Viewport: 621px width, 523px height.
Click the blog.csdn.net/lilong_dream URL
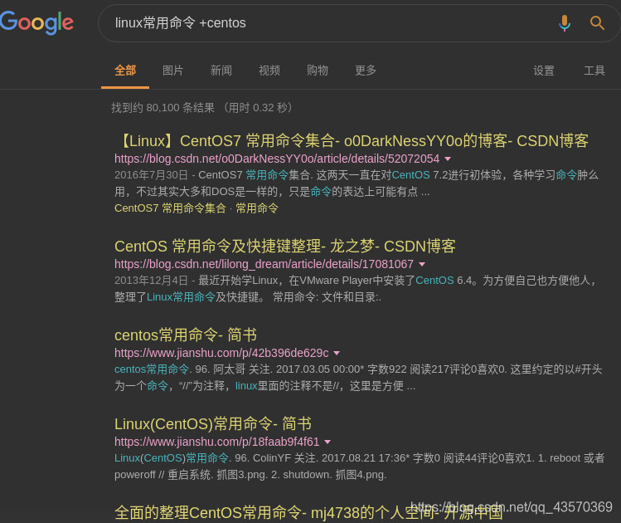pos(264,264)
